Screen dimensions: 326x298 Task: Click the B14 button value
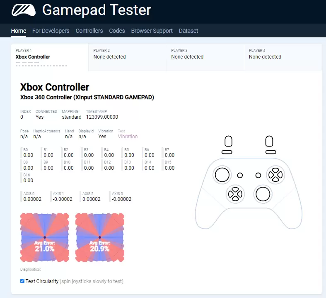coord(149,168)
